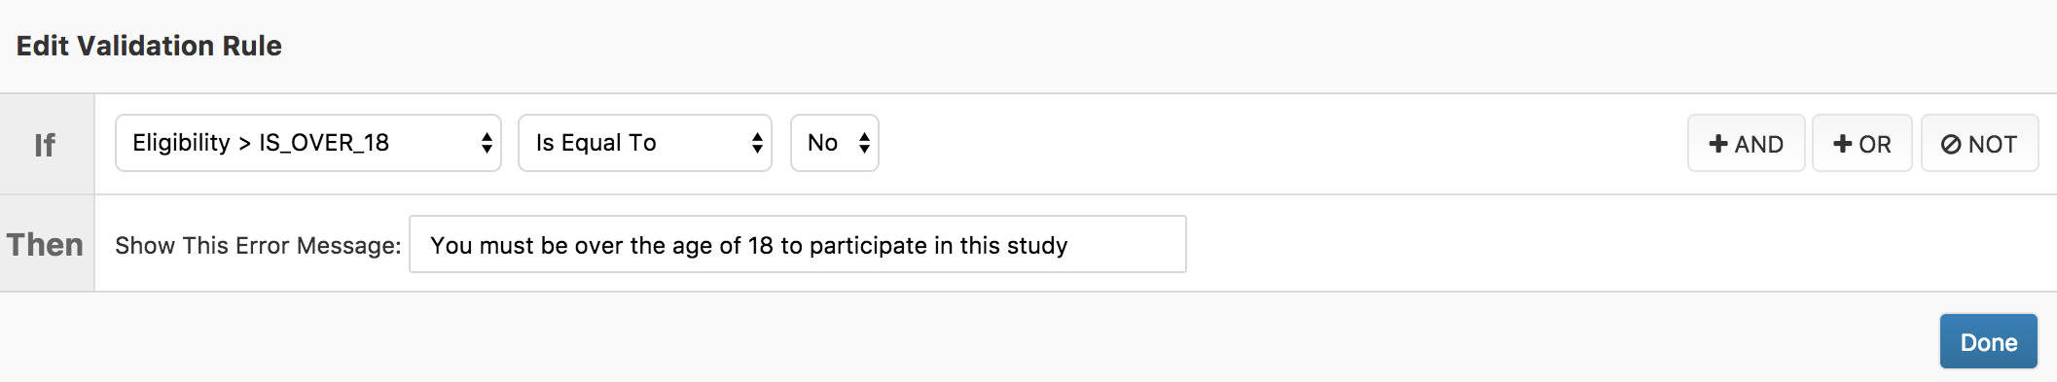
Task: Click the up-down arrows of the Eligibility field selector
Action: pyautogui.click(x=487, y=144)
